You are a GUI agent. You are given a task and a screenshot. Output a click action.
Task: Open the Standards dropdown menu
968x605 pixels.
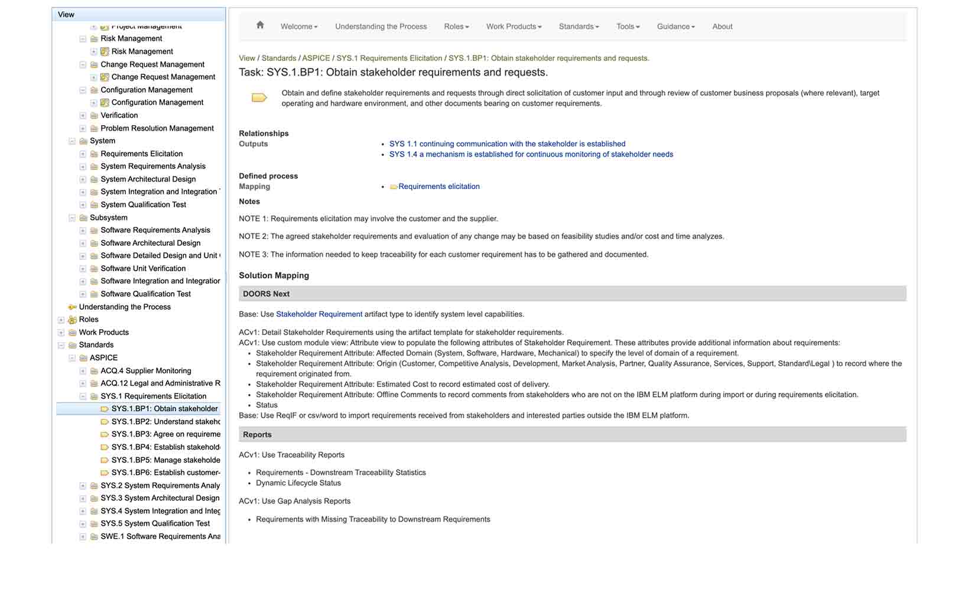coord(579,27)
